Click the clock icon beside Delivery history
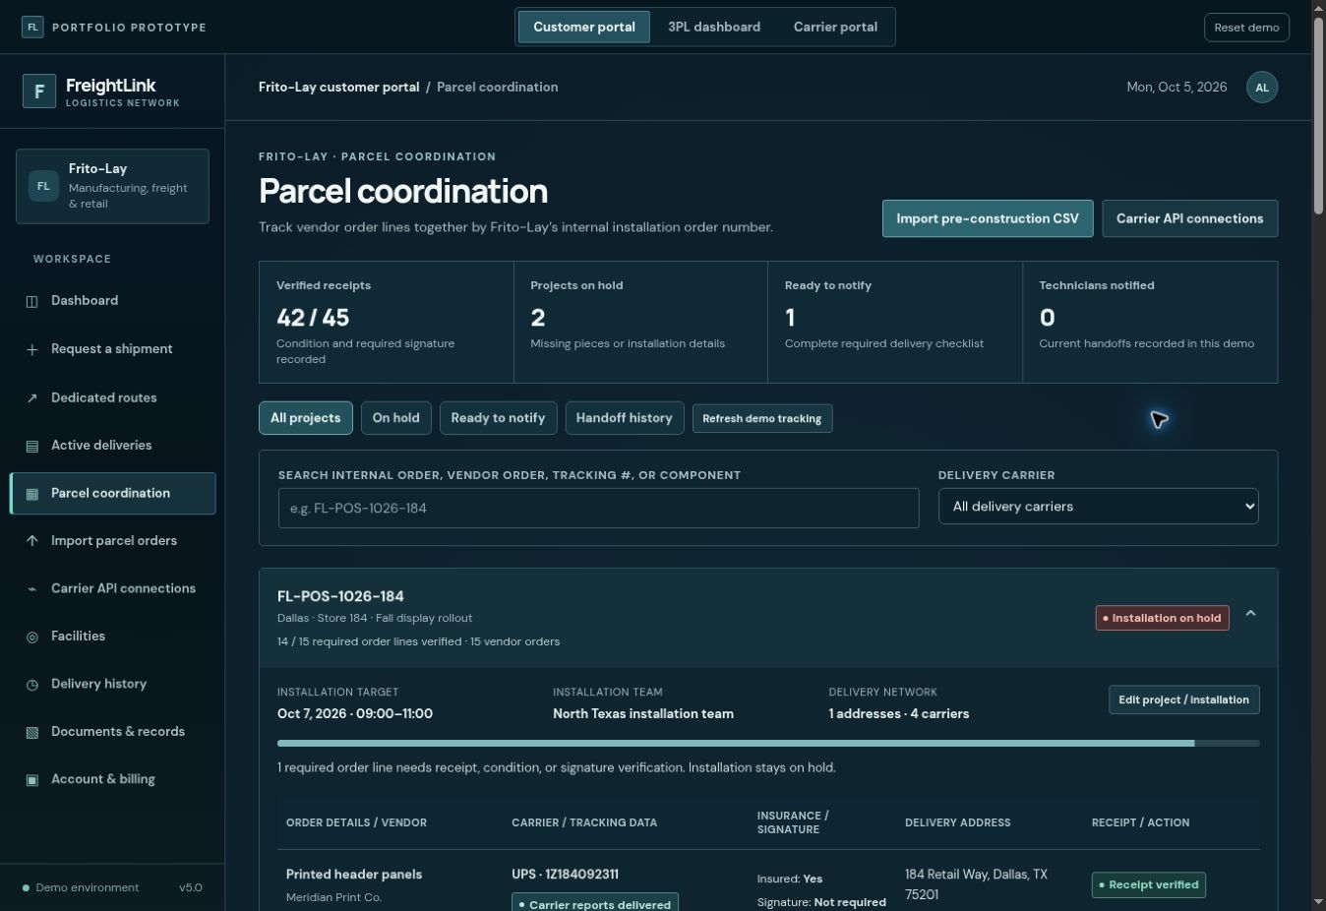Viewport: 1326px width, 911px height. (x=32, y=685)
